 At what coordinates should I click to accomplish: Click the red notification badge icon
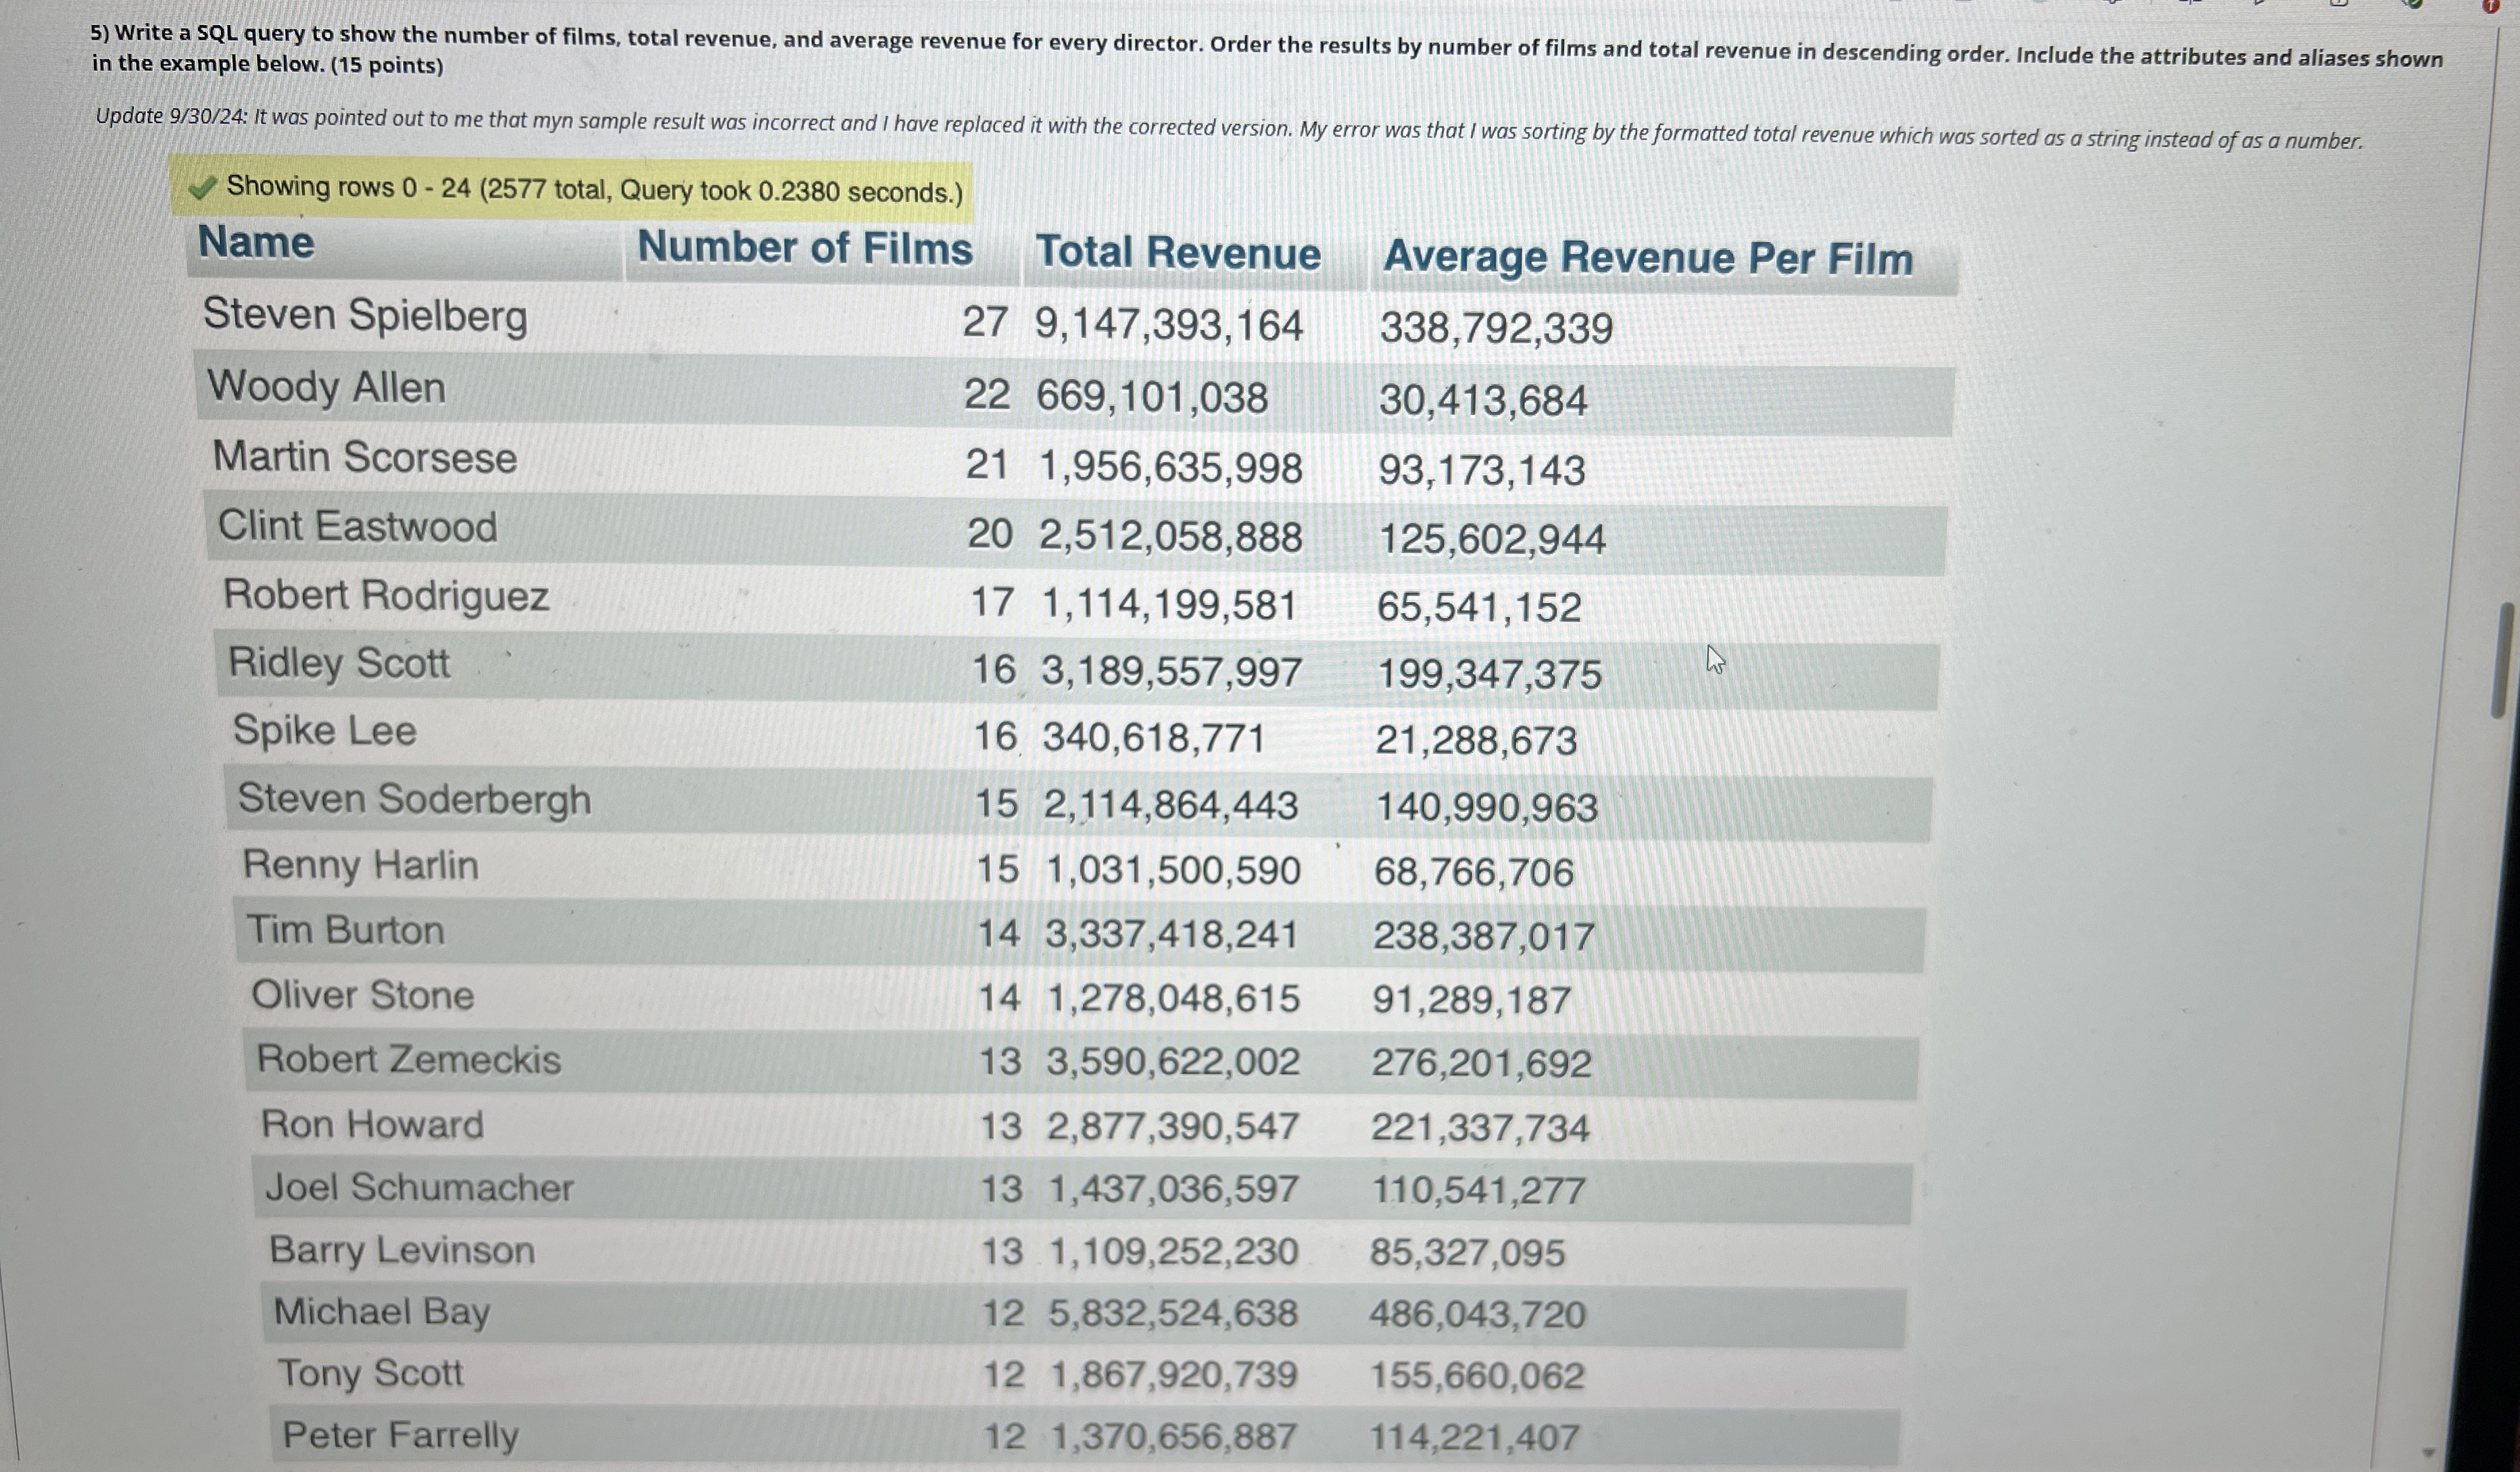[2490, 6]
